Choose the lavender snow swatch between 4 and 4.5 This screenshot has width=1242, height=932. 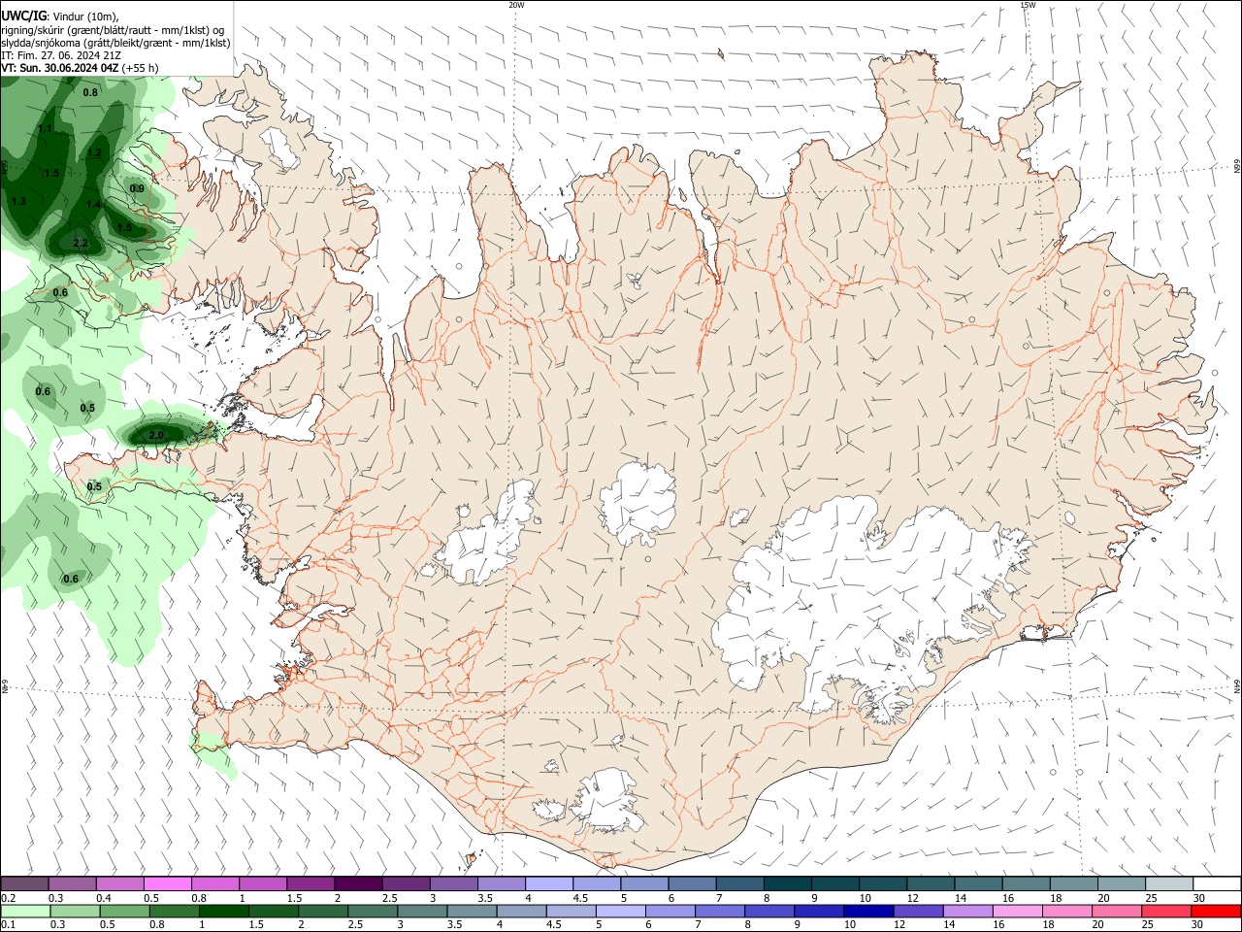click(548, 884)
